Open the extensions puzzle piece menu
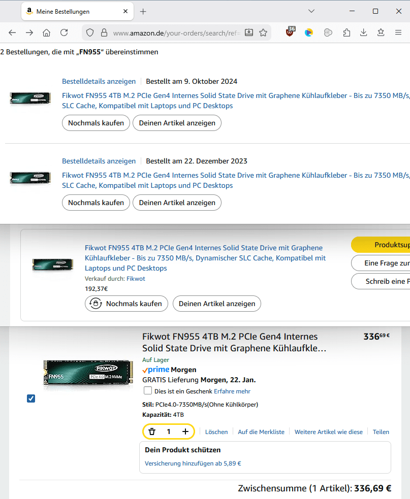Image resolution: width=410 pixels, height=499 pixels. click(x=346, y=32)
